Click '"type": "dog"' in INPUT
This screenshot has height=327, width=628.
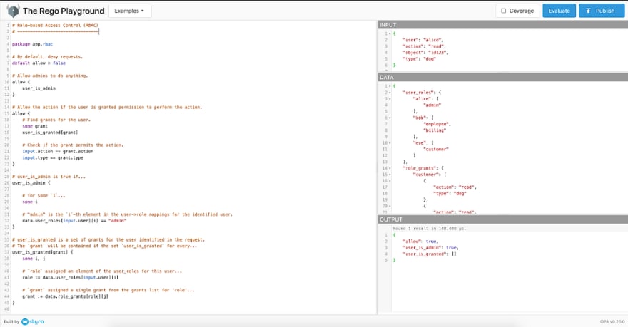420,58
